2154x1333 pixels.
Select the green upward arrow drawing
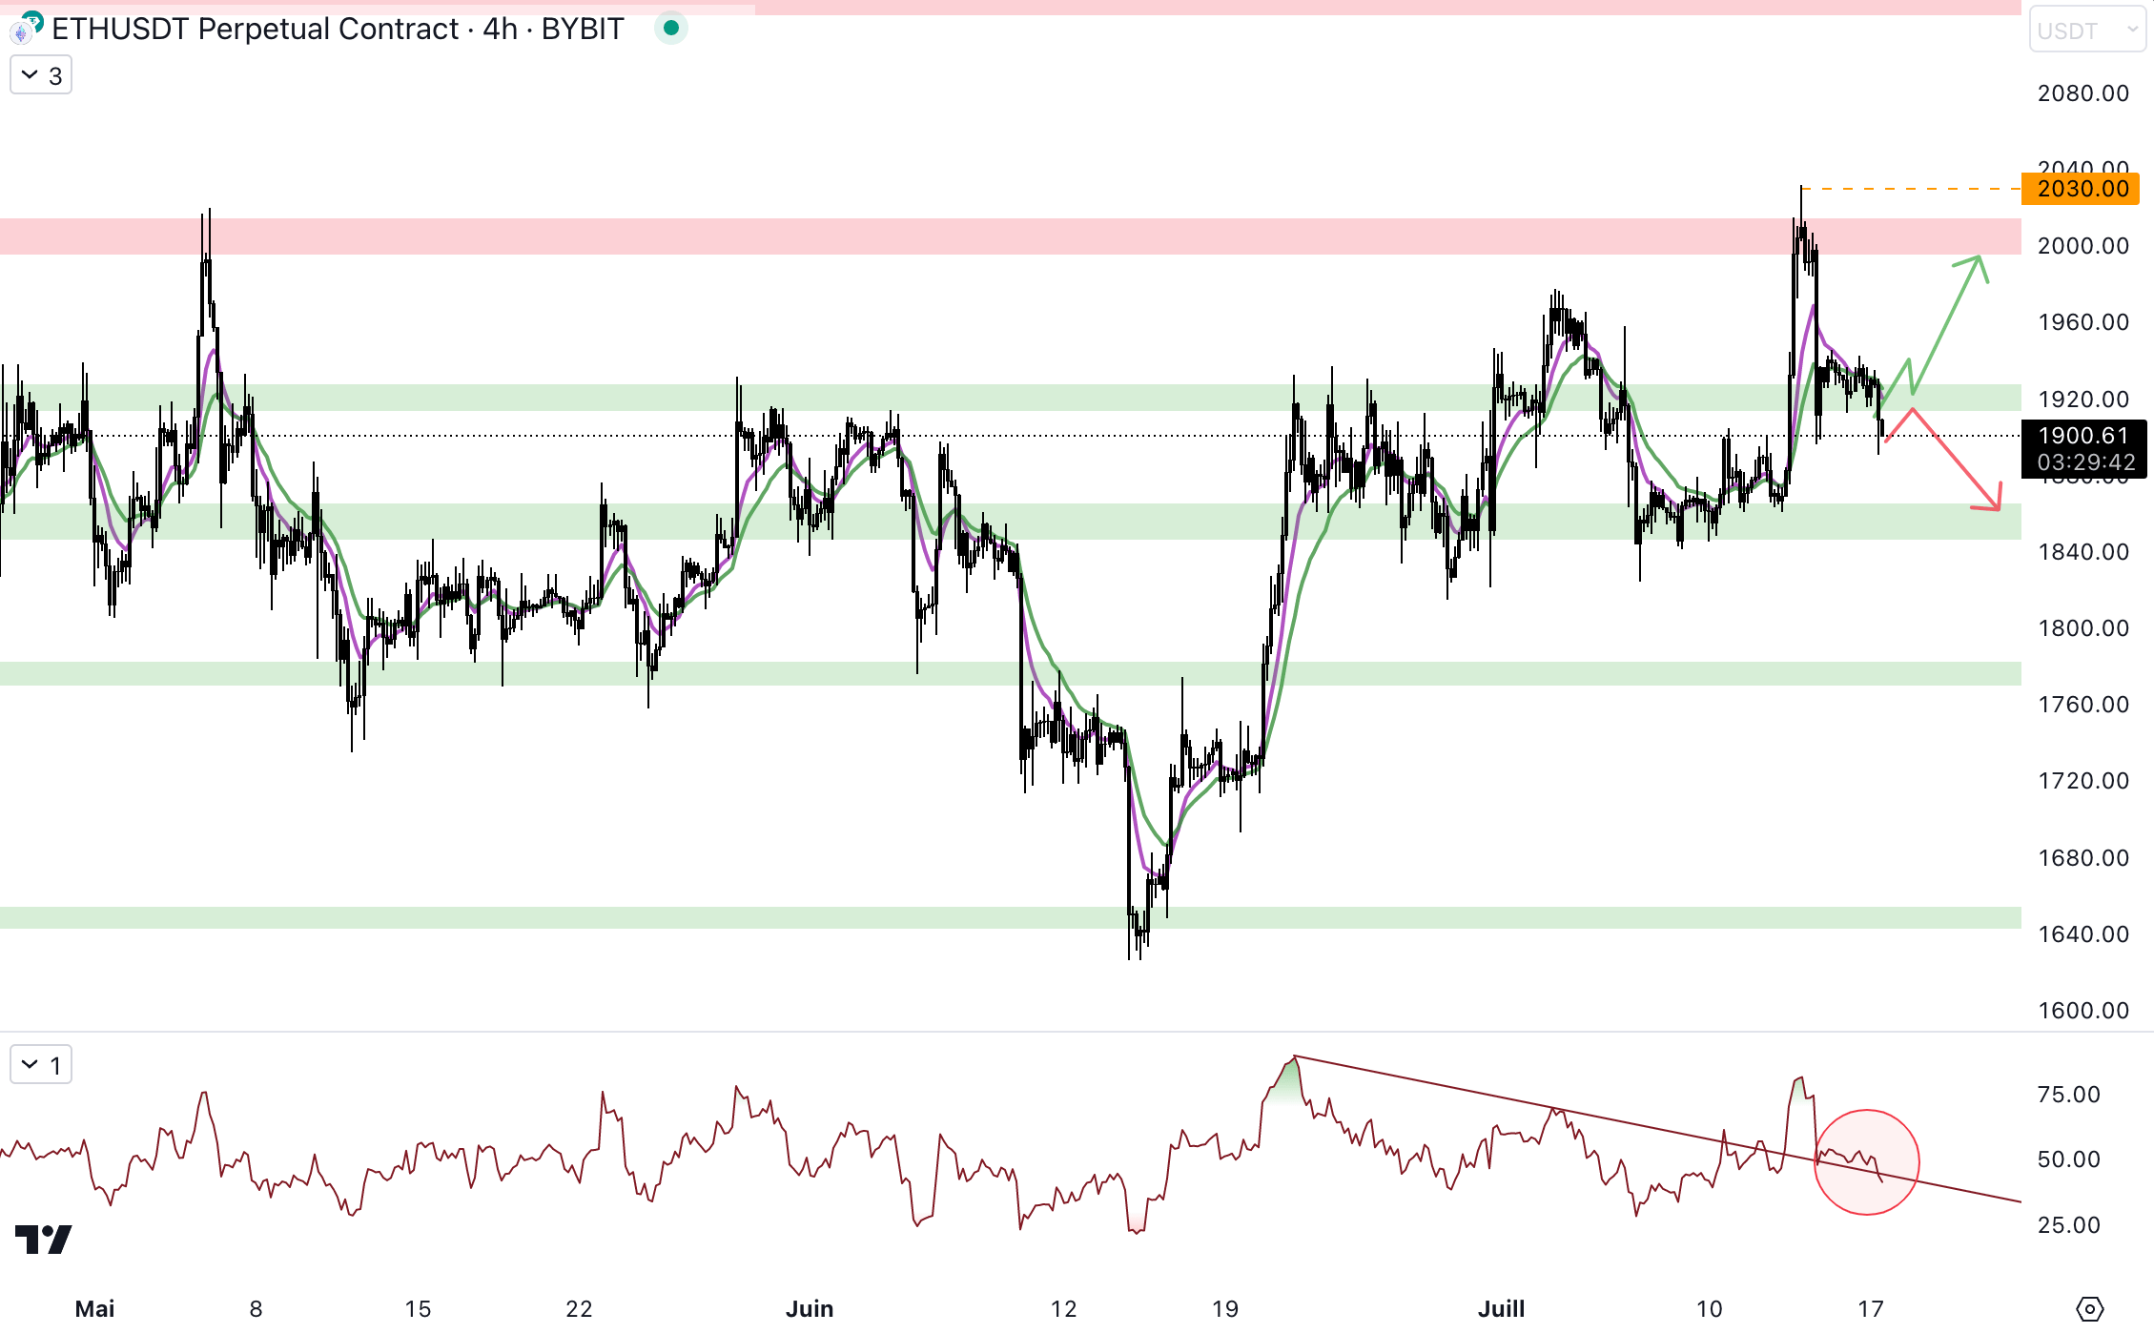click(1946, 324)
